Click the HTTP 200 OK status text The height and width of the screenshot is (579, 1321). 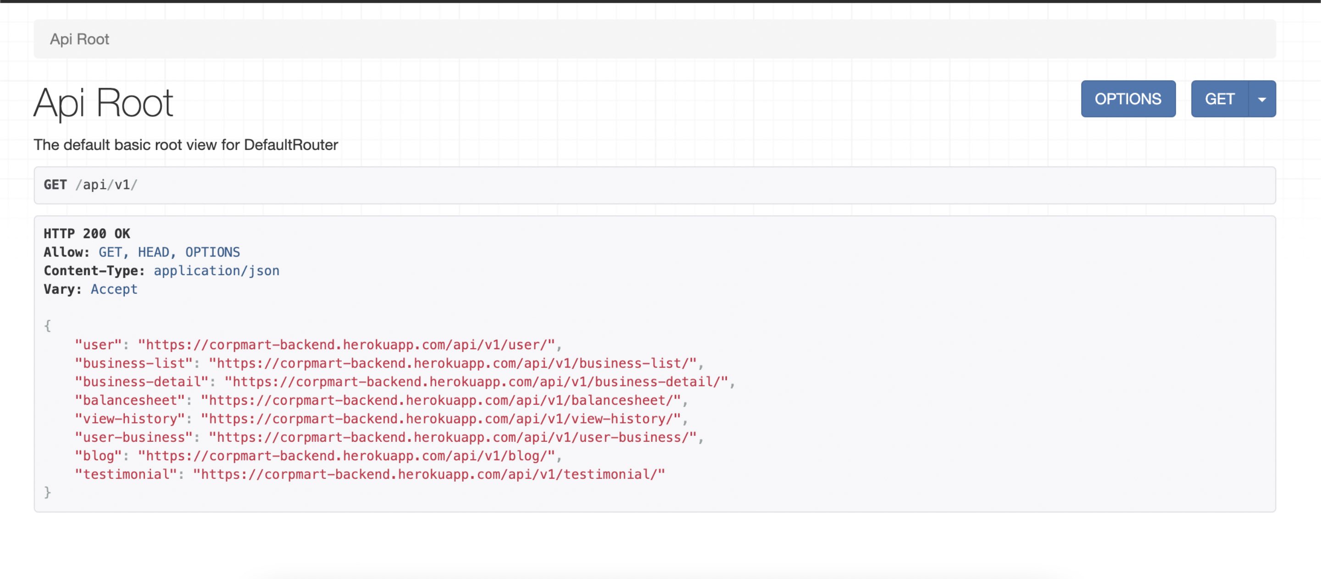pyautogui.click(x=87, y=234)
